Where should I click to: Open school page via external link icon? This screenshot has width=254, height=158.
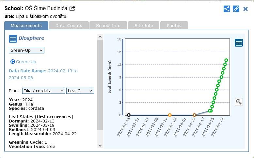tap(72, 8)
